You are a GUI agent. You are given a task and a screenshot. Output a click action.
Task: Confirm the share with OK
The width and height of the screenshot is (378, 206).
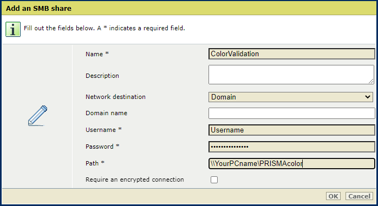pyautogui.click(x=334, y=196)
